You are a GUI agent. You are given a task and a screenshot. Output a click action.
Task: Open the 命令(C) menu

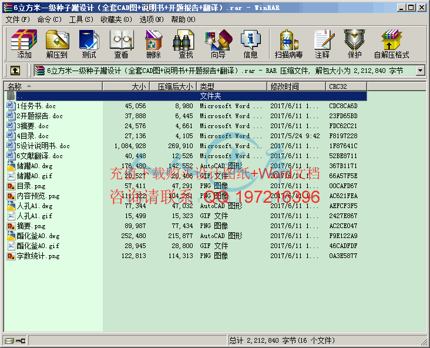(49, 19)
